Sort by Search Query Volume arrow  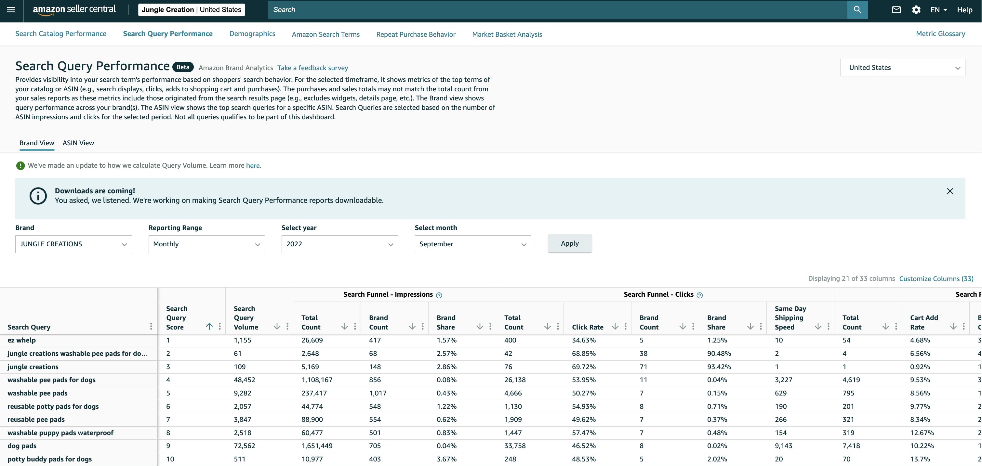point(277,327)
